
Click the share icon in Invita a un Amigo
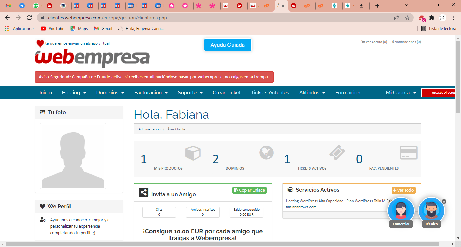[144, 193]
